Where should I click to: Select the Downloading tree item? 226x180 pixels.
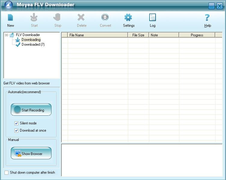(31, 40)
